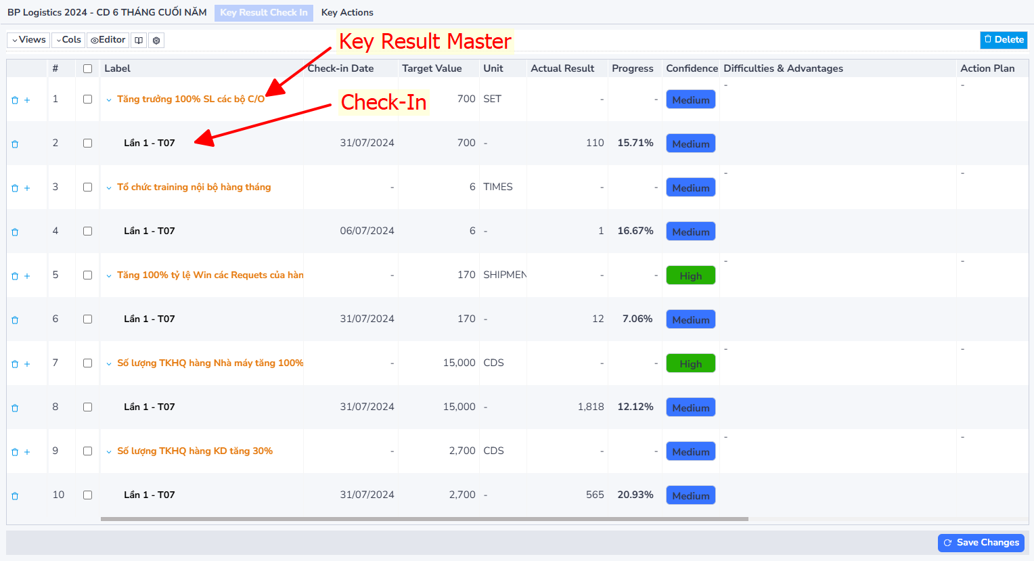This screenshot has width=1034, height=561.
Task: Click the Save Changes button
Action: coord(981,543)
